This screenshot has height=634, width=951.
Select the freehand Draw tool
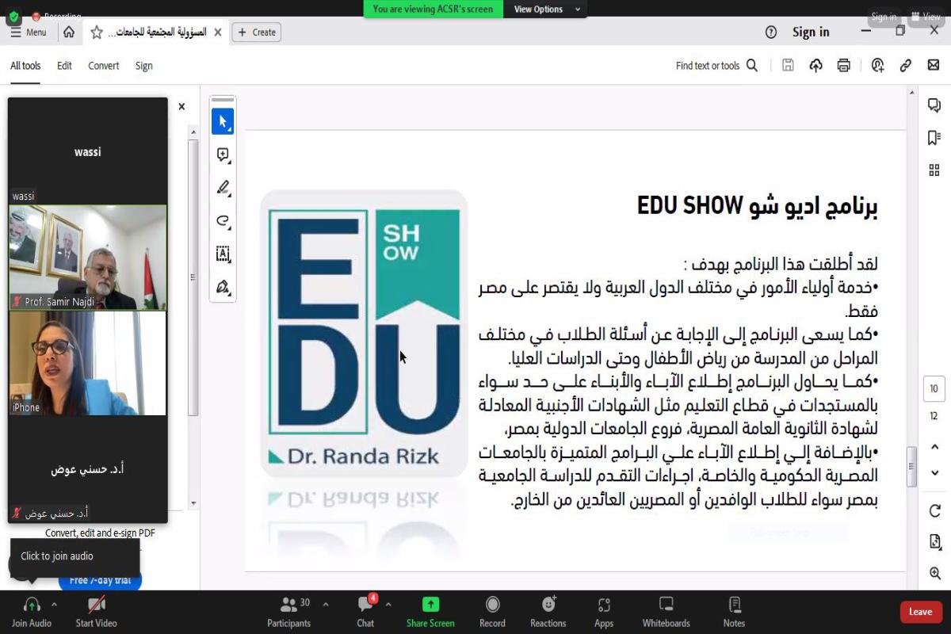pyautogui.click(x=223, y=221)
